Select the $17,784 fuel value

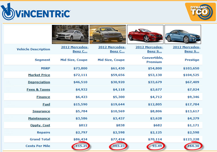192,104
